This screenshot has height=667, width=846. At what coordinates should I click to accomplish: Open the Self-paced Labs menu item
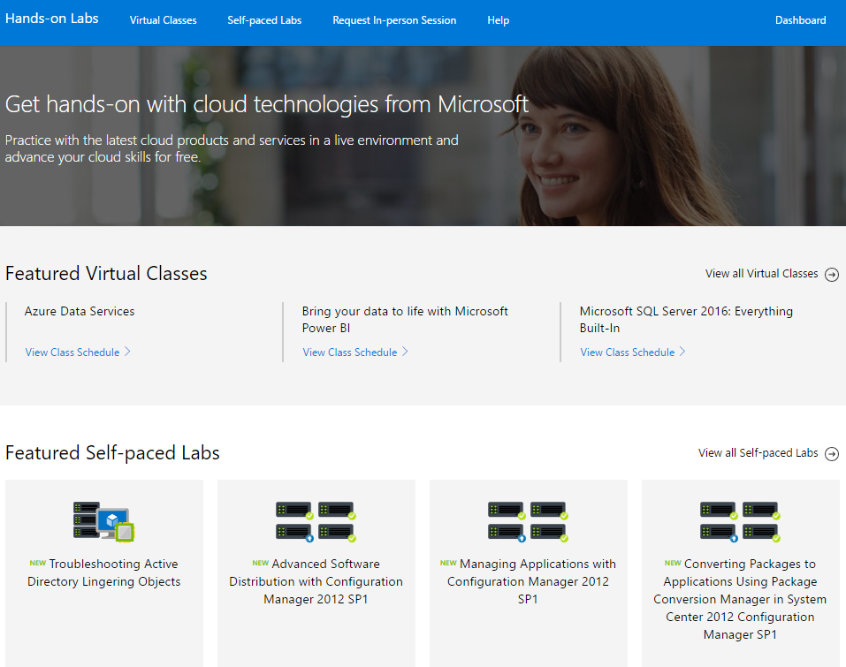(264, 20)
